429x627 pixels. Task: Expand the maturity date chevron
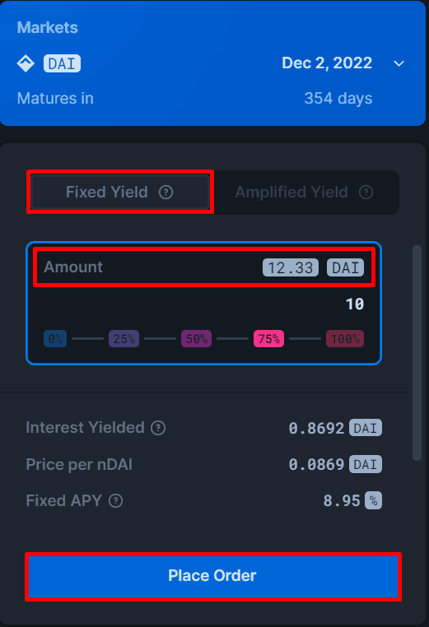399,63
